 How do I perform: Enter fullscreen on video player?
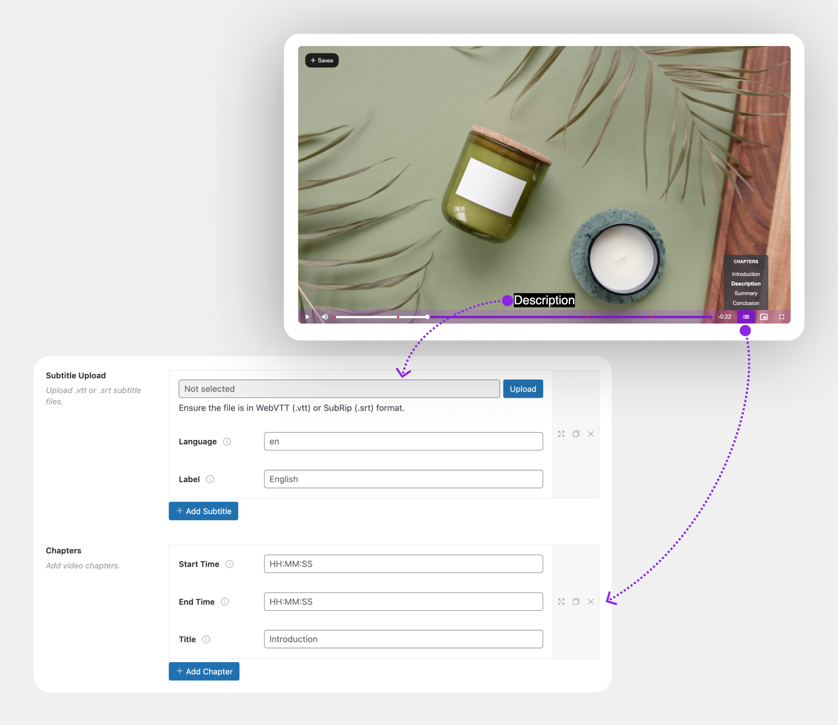781,317
